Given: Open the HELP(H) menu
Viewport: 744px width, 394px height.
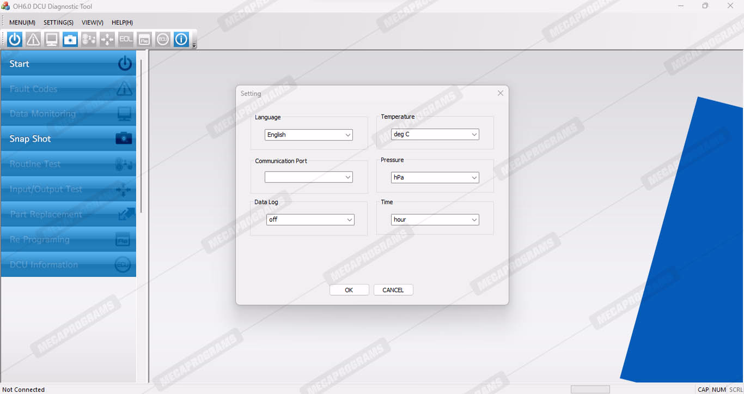Looking at the screenshot, I should (122, 22).
